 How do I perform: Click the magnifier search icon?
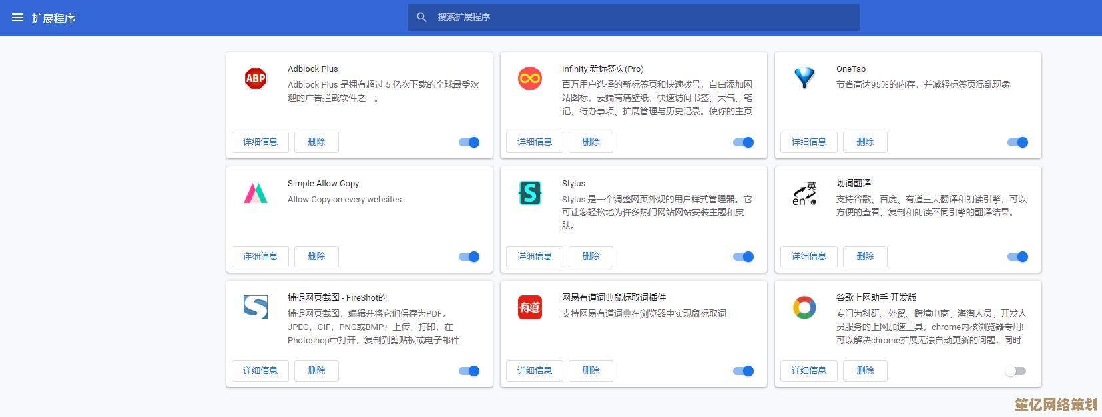(x=421, y=17)
